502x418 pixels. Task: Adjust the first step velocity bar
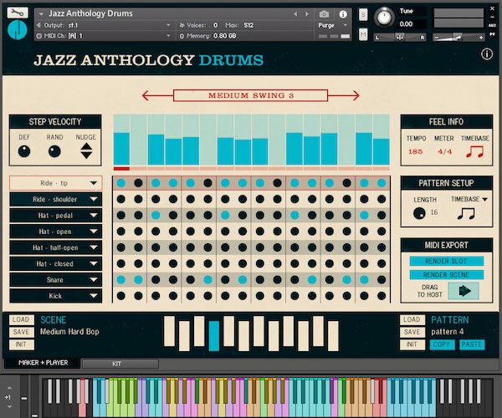(121, 140)
